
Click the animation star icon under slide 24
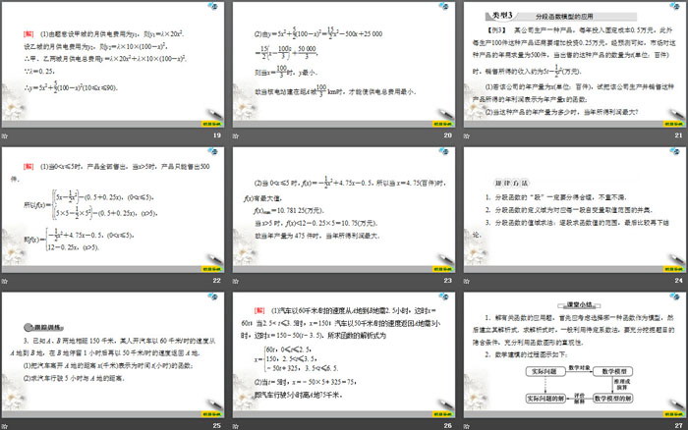click(467, 281)
